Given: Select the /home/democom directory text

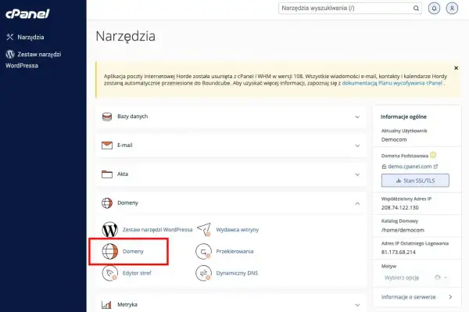Looking at the screenshot, I should [x=403, y=230].
